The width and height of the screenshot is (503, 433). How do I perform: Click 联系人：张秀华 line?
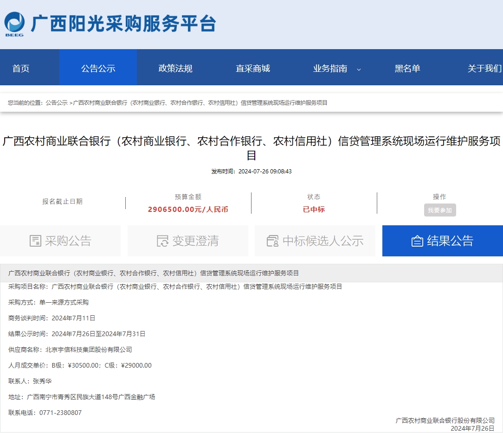pos(30,381)
